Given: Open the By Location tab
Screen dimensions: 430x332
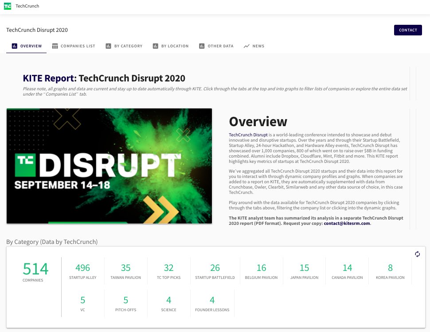Looking at the screenshot, I should pyautogui.click(x=171, y=46).
